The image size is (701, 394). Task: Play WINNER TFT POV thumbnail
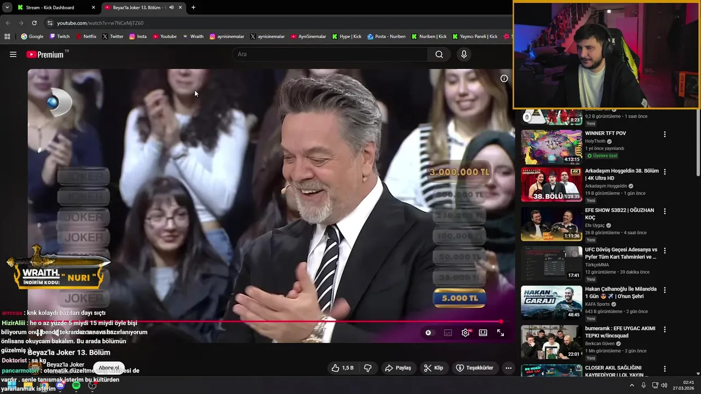[551, 147]
